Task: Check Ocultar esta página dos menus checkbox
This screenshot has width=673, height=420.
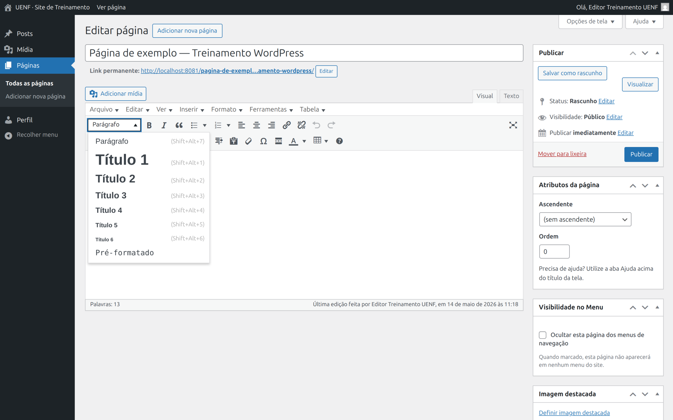Action: 543,335
